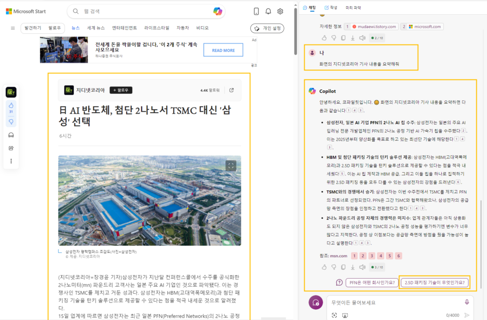
Task: Click the search magnifier icon
Action: coord(76,11)
